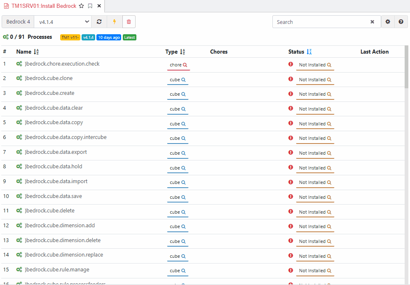Clear the search box with the X icon
This screenshot has height=285, width=410.
(372, 22)
